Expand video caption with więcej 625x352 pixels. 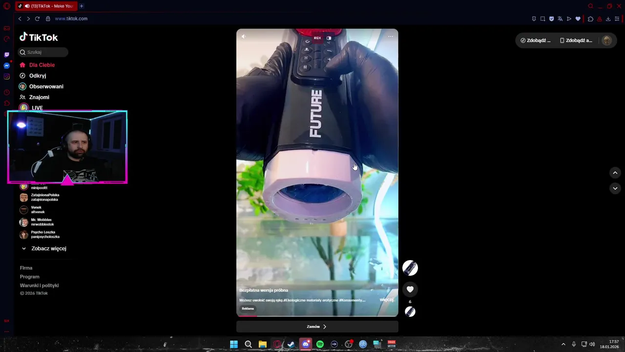coord(386,300)
